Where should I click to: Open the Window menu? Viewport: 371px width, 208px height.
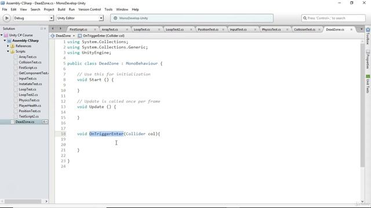[x=122, y=9]
